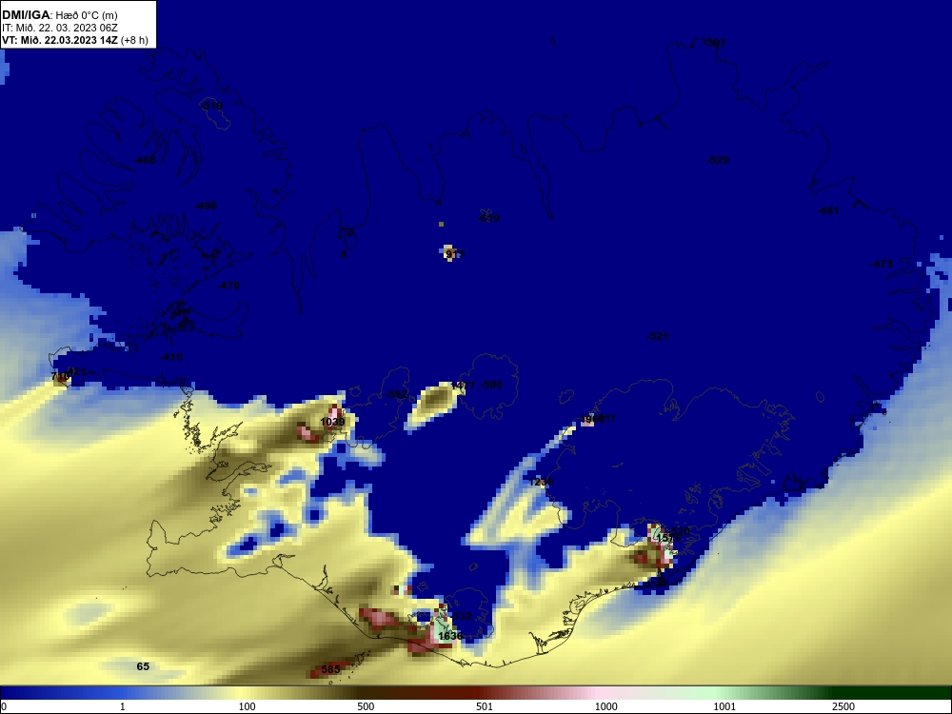This screenshot has width=952, height=714.
Task: Click the legend label 1001
Action: 724,706
